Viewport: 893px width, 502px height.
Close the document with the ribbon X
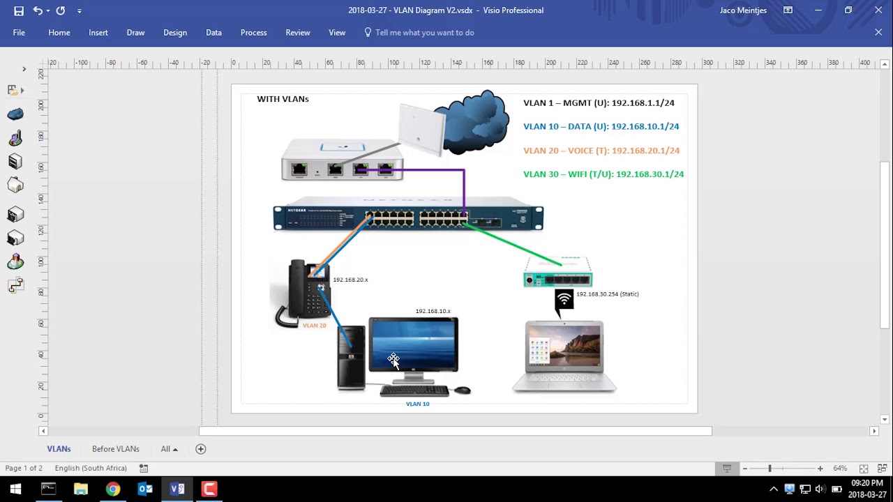click(x=878, y=32)
